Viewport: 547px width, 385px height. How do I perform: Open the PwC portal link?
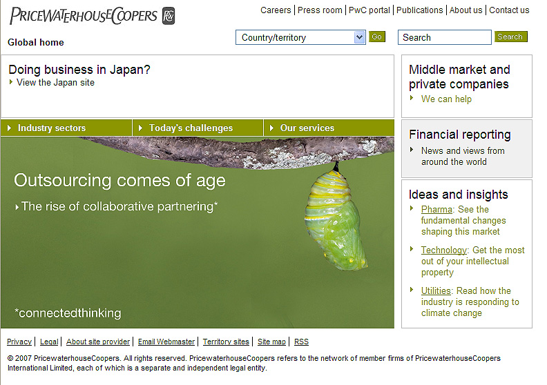(369, 10)
